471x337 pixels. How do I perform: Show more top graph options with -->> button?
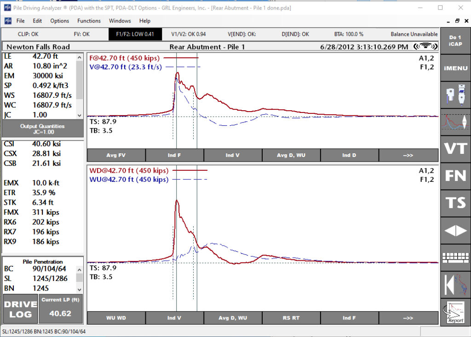click(x=408, y=155)
